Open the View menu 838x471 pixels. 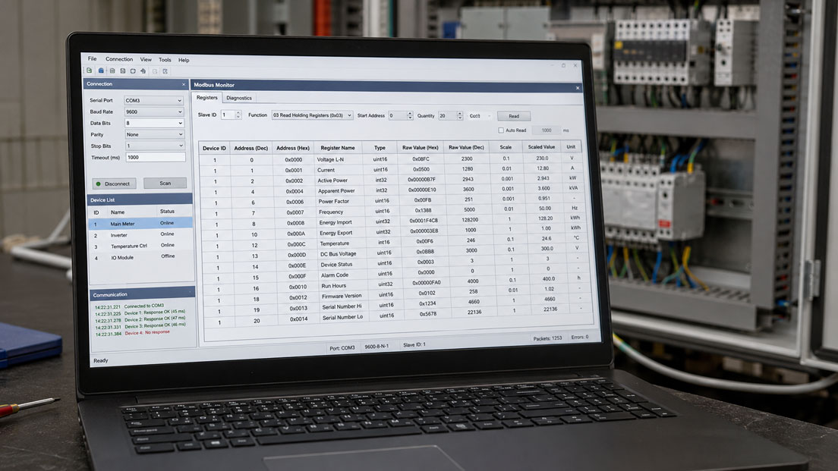coord(146,60)
